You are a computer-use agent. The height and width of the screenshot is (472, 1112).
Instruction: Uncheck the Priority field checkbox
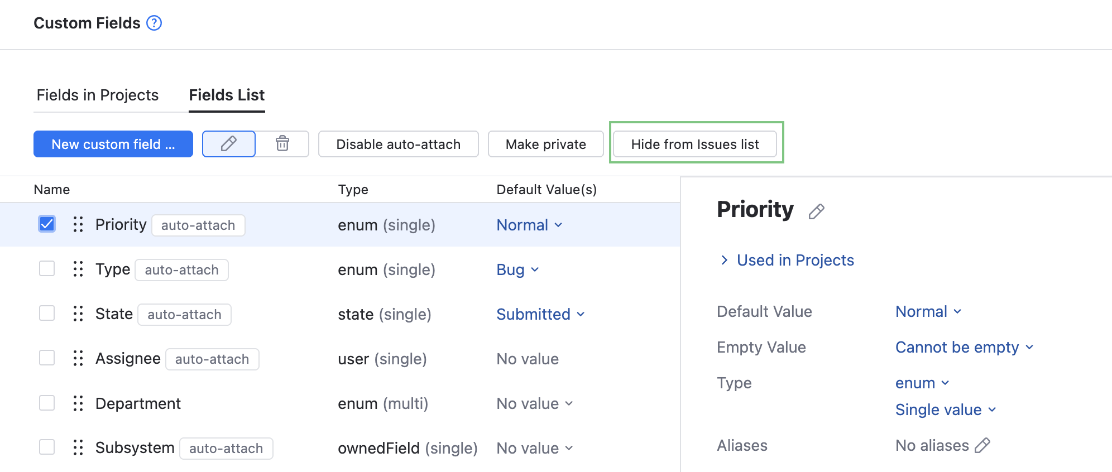[x=47, y=224]
